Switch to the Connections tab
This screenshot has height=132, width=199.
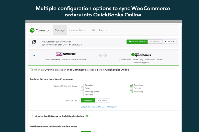pos(77,30)
